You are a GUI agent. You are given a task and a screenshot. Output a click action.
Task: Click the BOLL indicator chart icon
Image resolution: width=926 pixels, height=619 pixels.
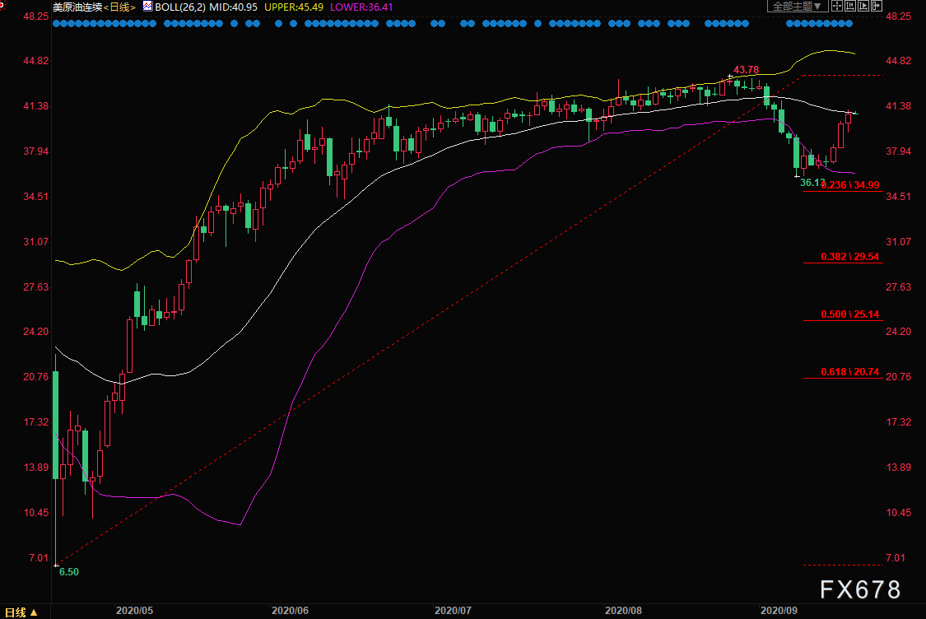(x=147, y=7)
